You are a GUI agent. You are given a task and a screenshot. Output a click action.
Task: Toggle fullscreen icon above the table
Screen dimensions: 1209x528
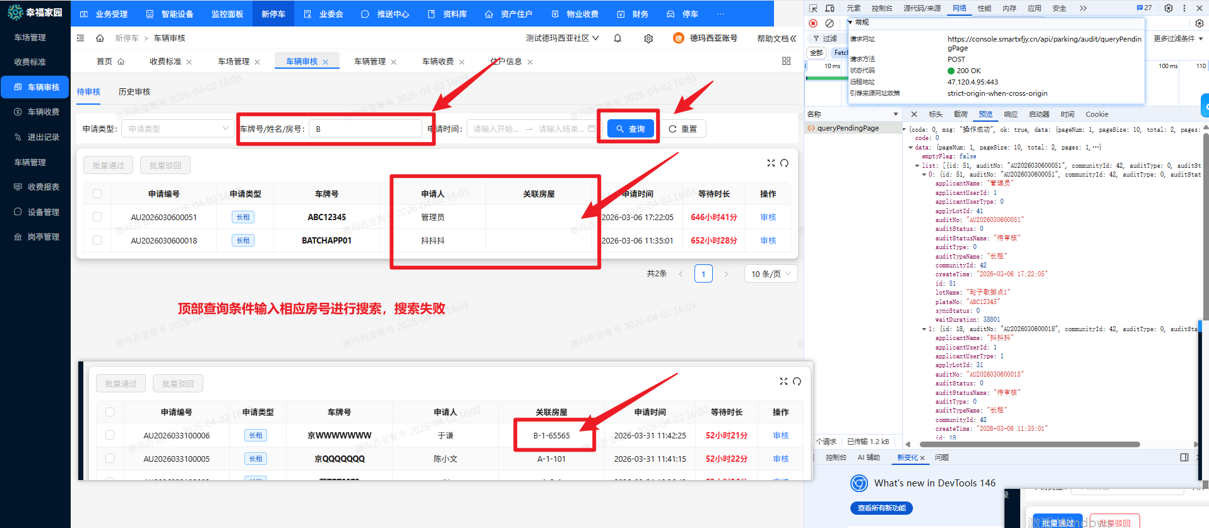tap(771, 163)
